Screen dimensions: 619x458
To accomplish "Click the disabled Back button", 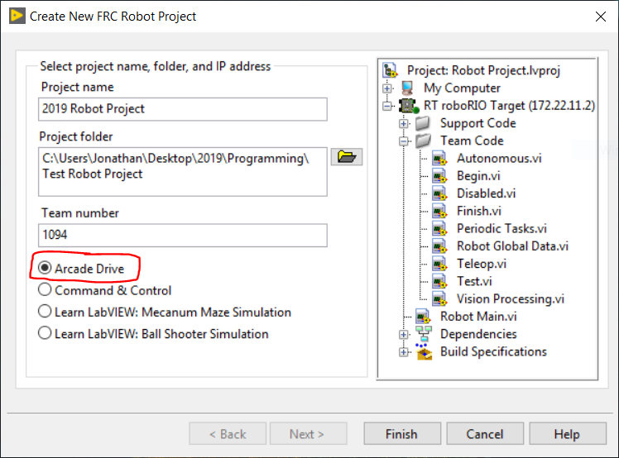I will click(228, 433).
